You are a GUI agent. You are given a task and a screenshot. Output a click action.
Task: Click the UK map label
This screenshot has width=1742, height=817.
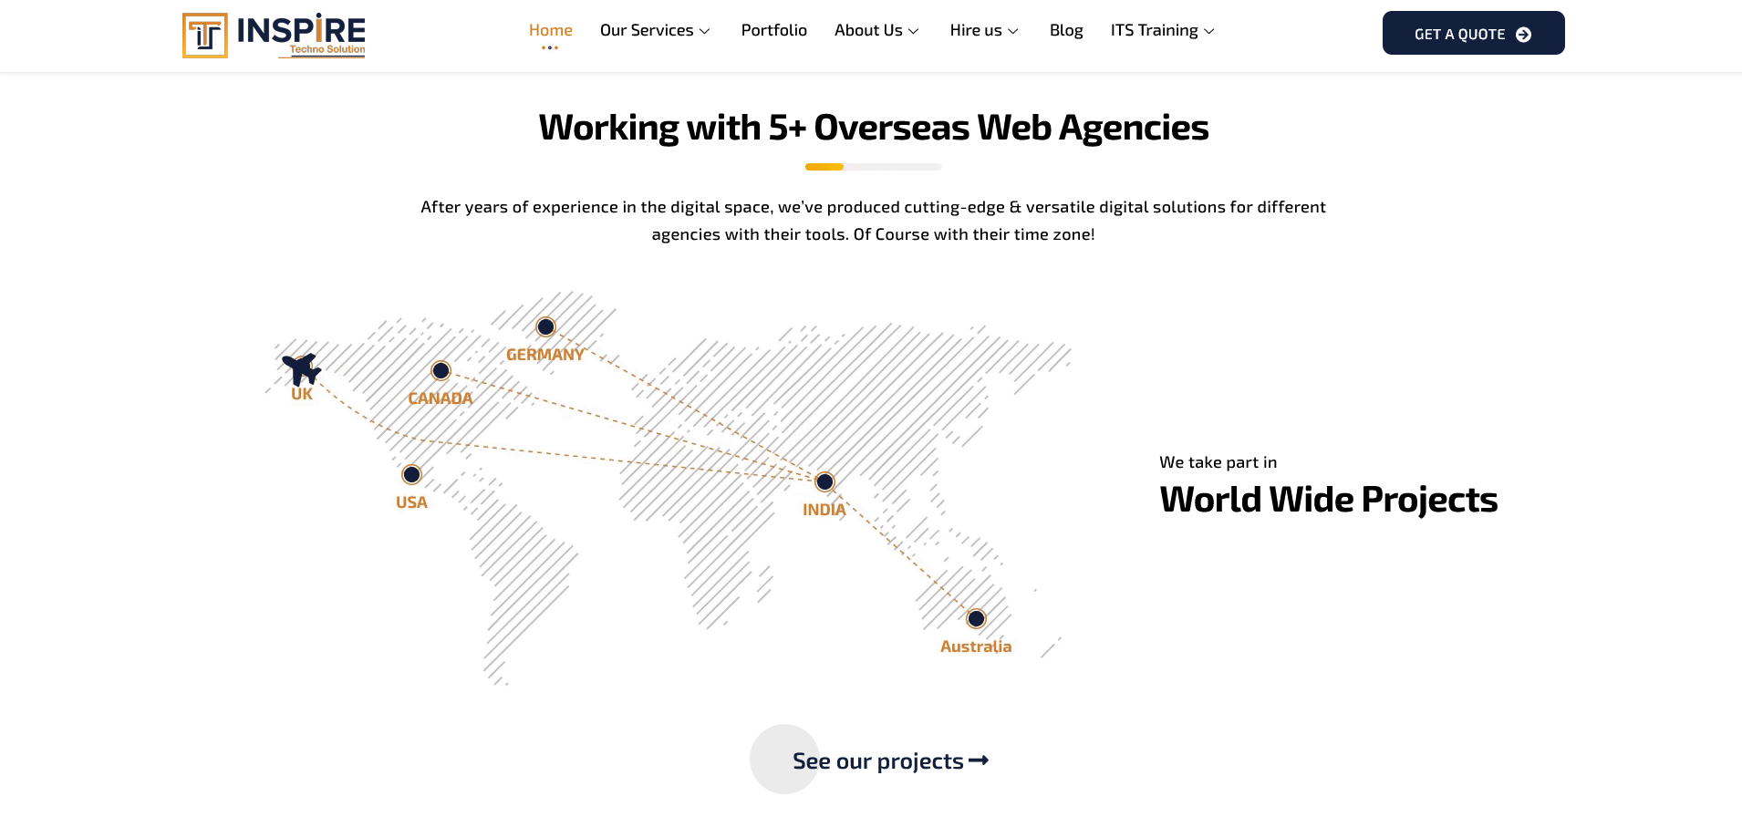302,394
